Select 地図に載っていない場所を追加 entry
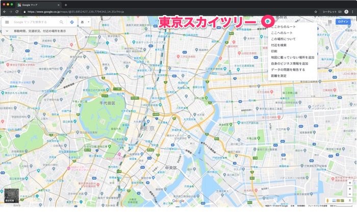 coord(293,57)
